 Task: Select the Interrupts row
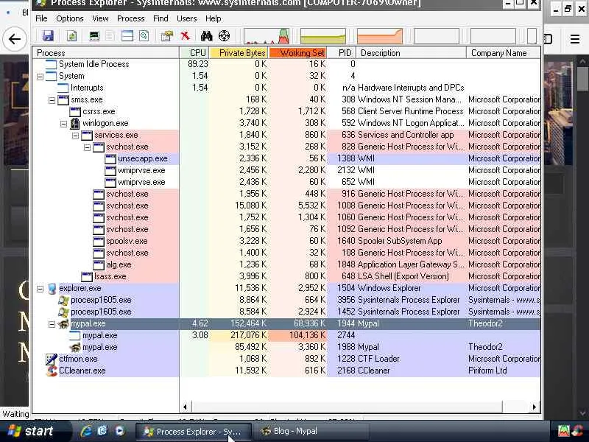click(x=286, y=88)
